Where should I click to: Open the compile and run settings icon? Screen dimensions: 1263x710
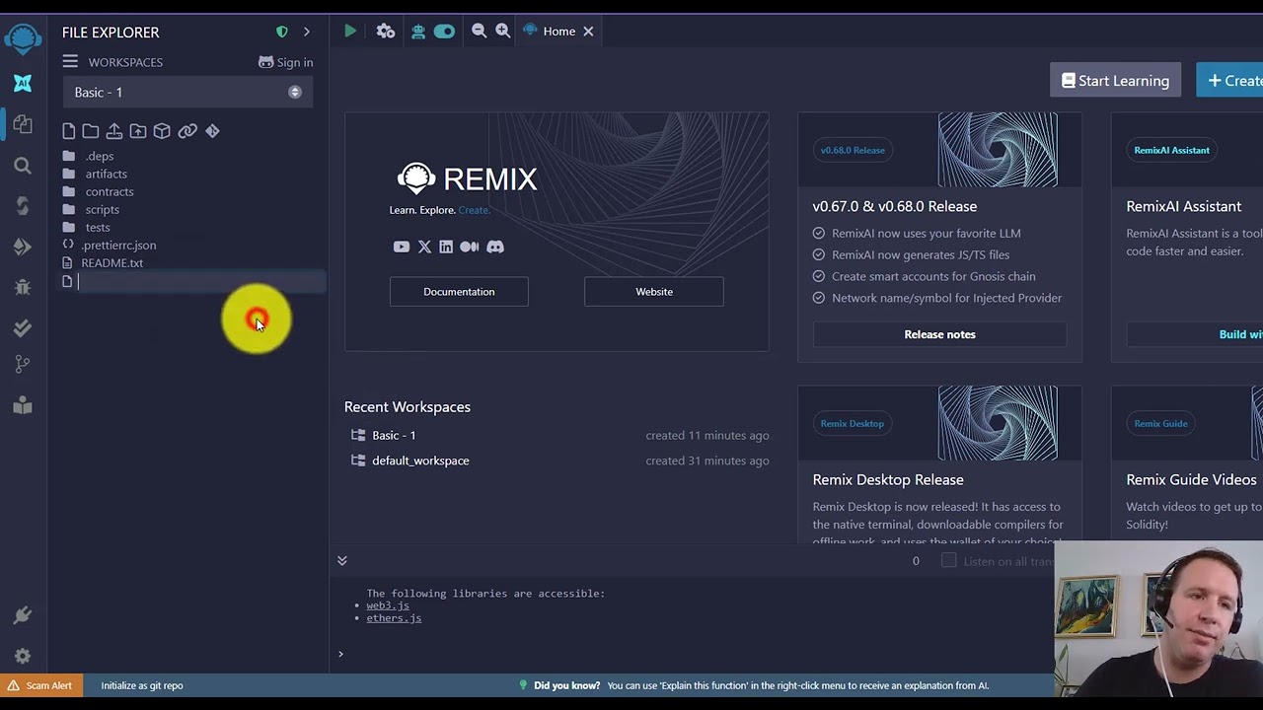point(386,32)
